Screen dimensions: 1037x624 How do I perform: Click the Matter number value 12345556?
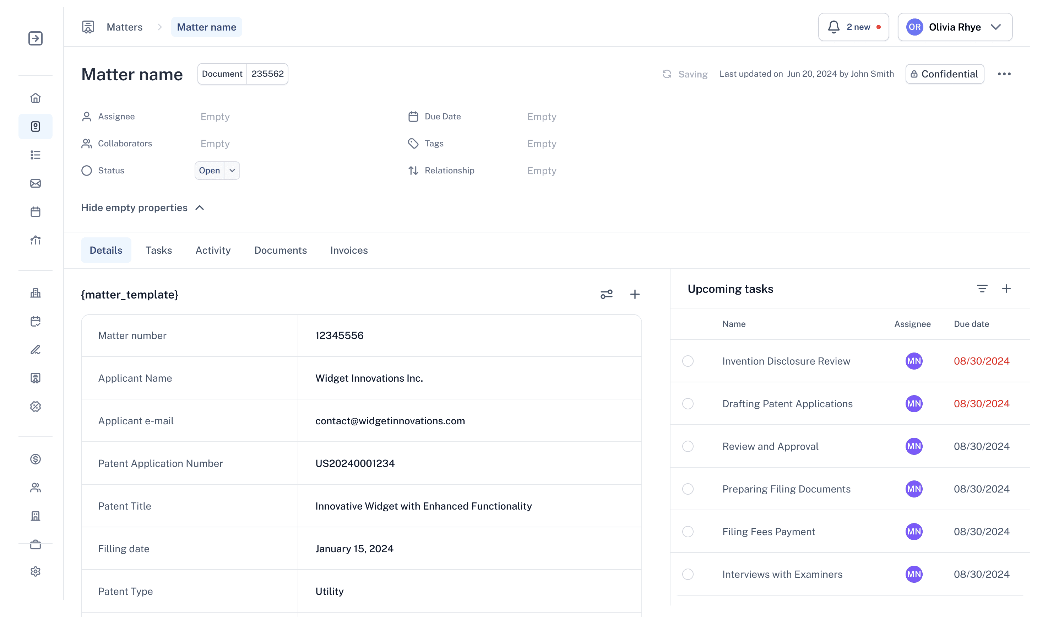(339, 335)
